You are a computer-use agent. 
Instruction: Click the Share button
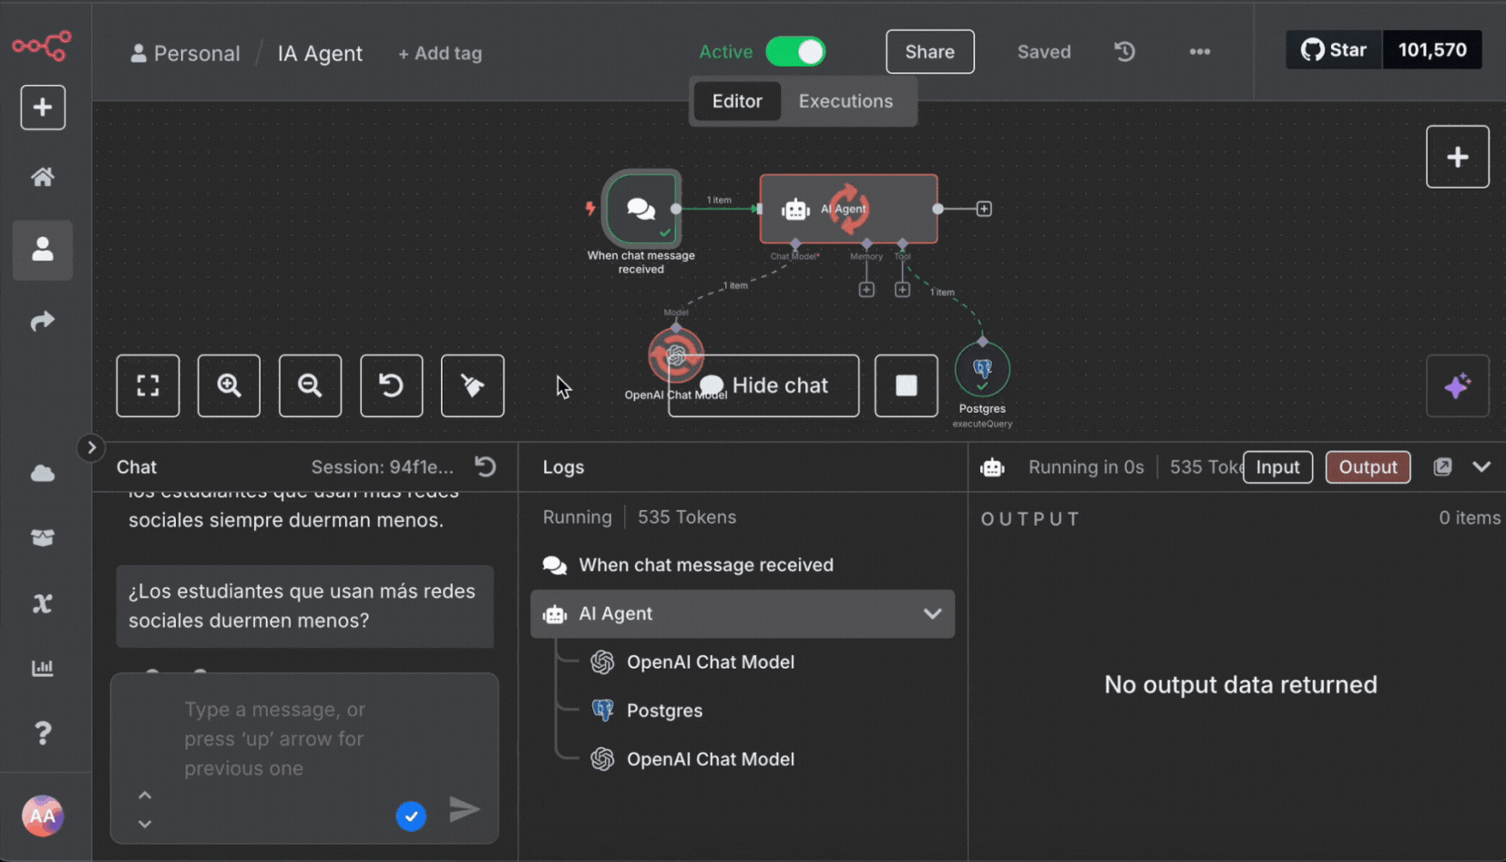click(x=929, y=52)
